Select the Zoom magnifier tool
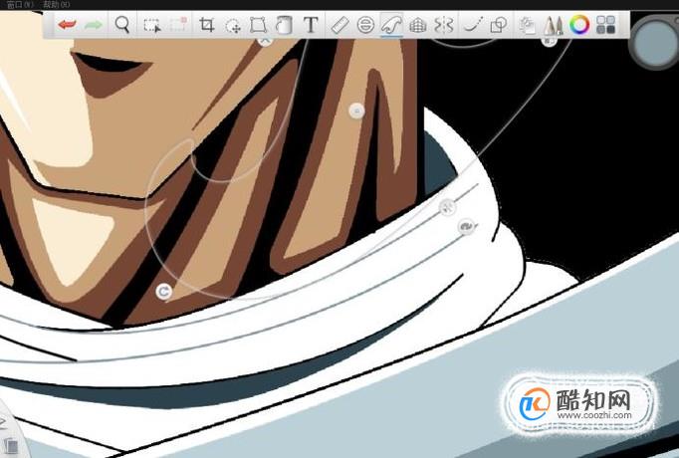 pyautogui.click(x=122, y=25)
